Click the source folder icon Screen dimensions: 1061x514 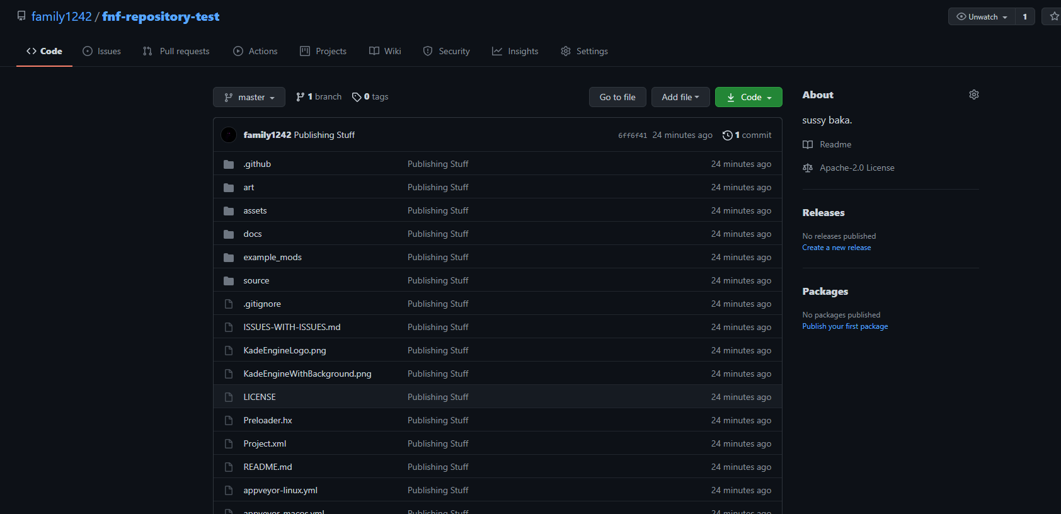(229, 281)
